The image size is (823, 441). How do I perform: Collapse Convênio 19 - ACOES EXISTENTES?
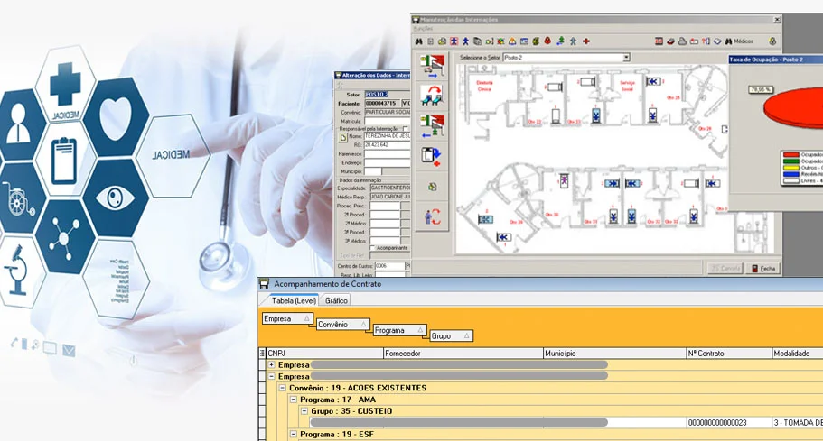(x=283, y=388)
